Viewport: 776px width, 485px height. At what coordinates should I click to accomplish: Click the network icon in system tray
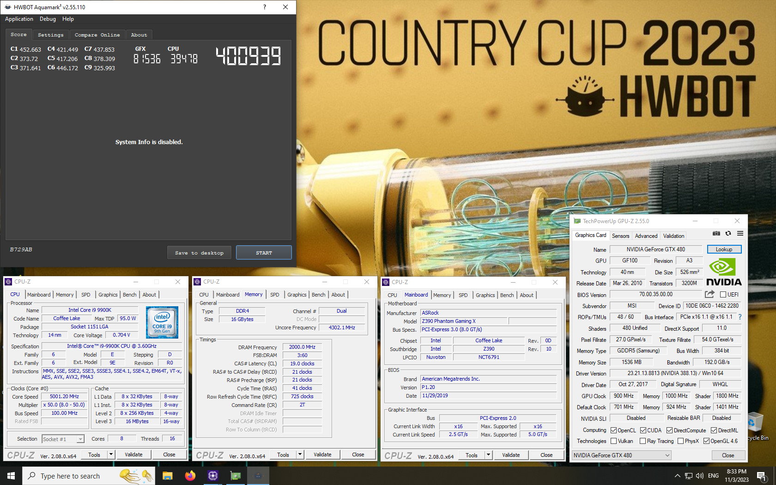(688, 476)
